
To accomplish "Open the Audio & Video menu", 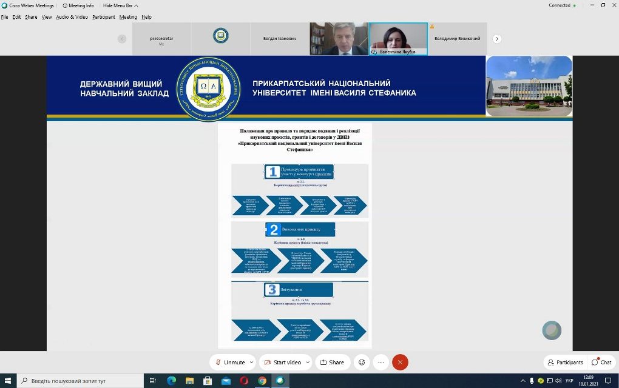I will pyautogui.click(x=72, y=17).
